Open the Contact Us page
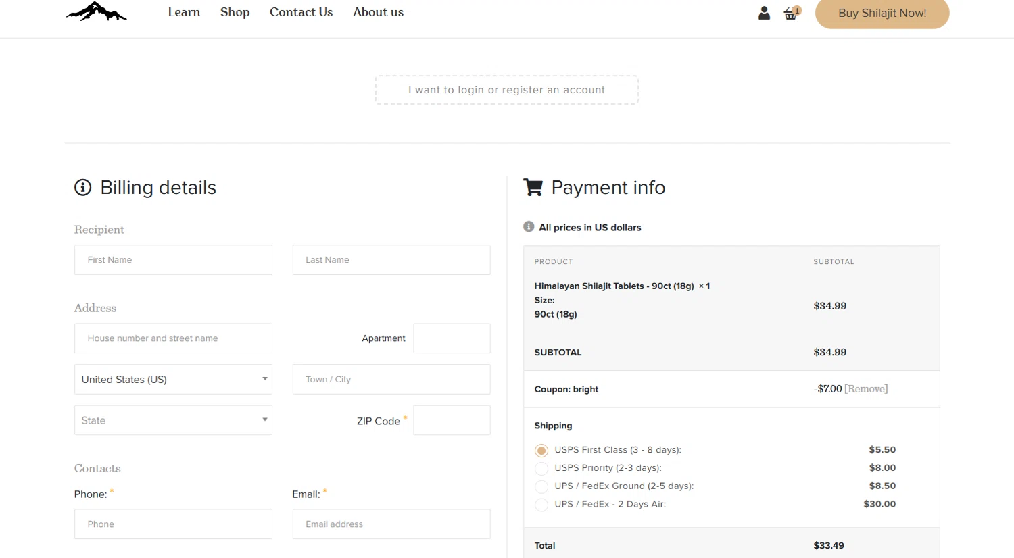This screenshot has width=1014, height=558. 301,12
